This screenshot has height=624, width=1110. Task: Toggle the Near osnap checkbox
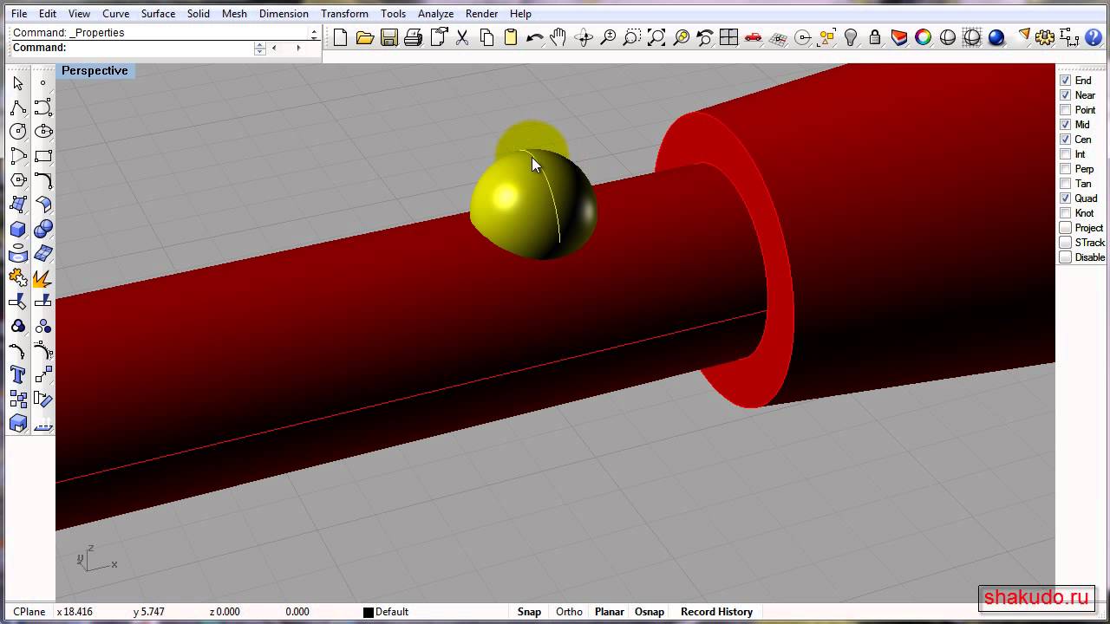[x=1066, y=95]
